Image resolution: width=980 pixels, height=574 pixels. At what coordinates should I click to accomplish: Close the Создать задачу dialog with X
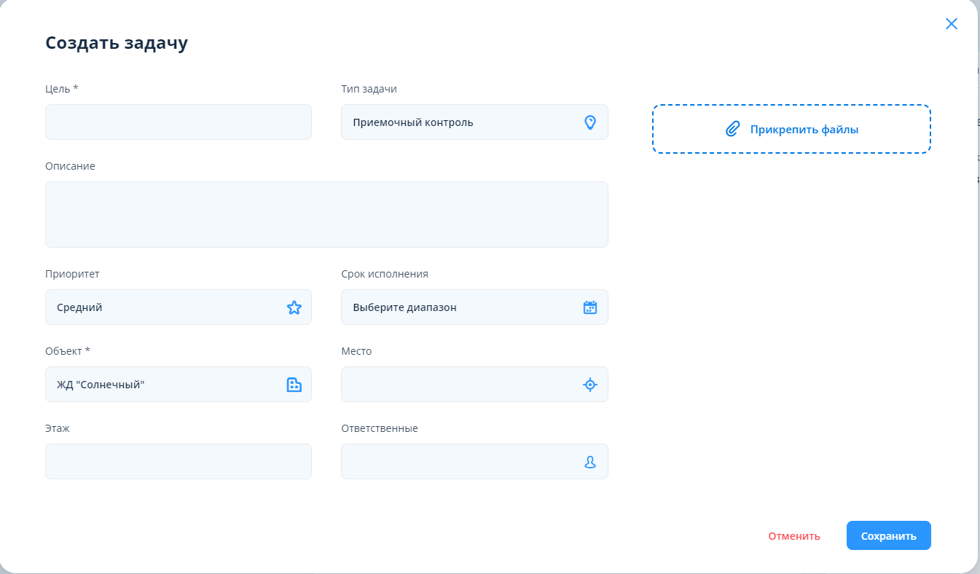click(951, 24)
